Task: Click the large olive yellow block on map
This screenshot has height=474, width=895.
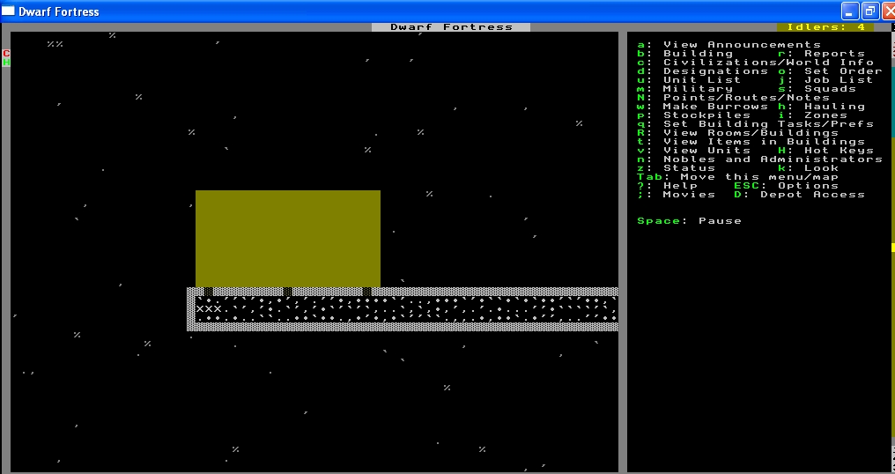Action: point(288,239)
